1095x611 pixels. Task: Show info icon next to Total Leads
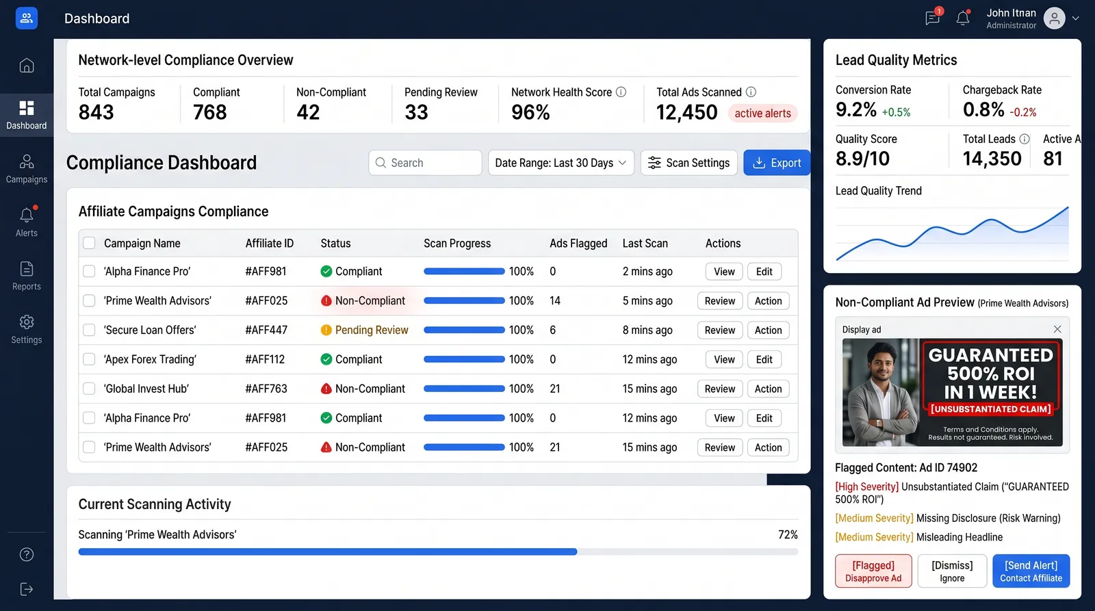tap(1025, 139)
